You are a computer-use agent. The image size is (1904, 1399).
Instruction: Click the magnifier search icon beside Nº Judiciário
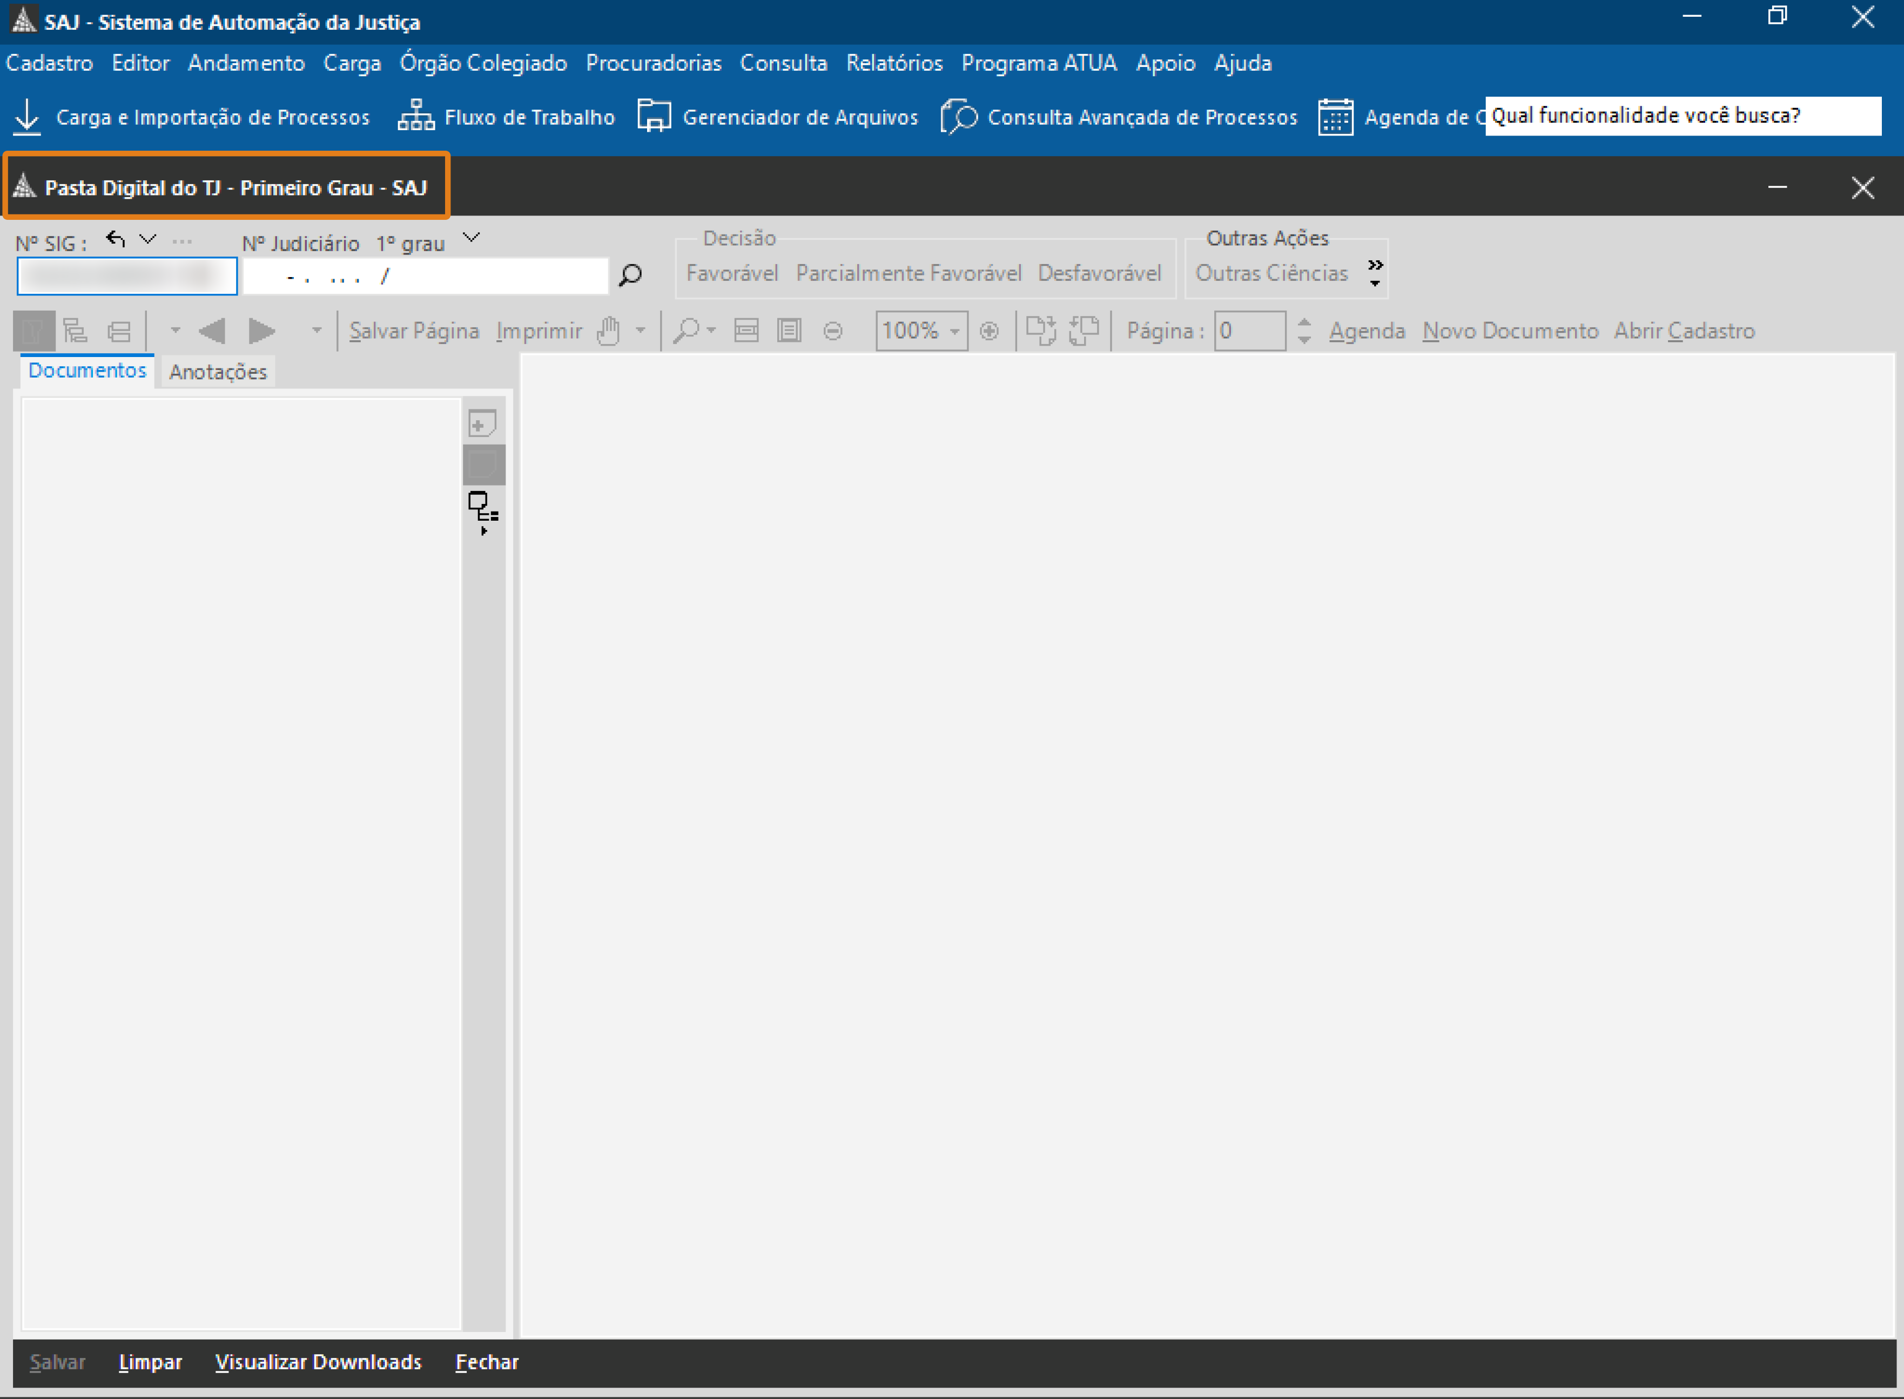(630, 274)
